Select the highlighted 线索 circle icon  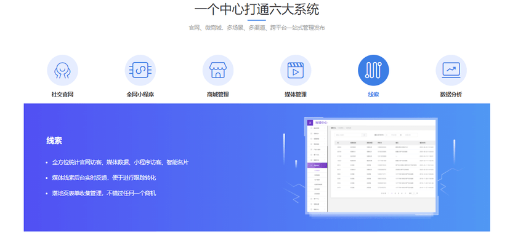point(373,70)
